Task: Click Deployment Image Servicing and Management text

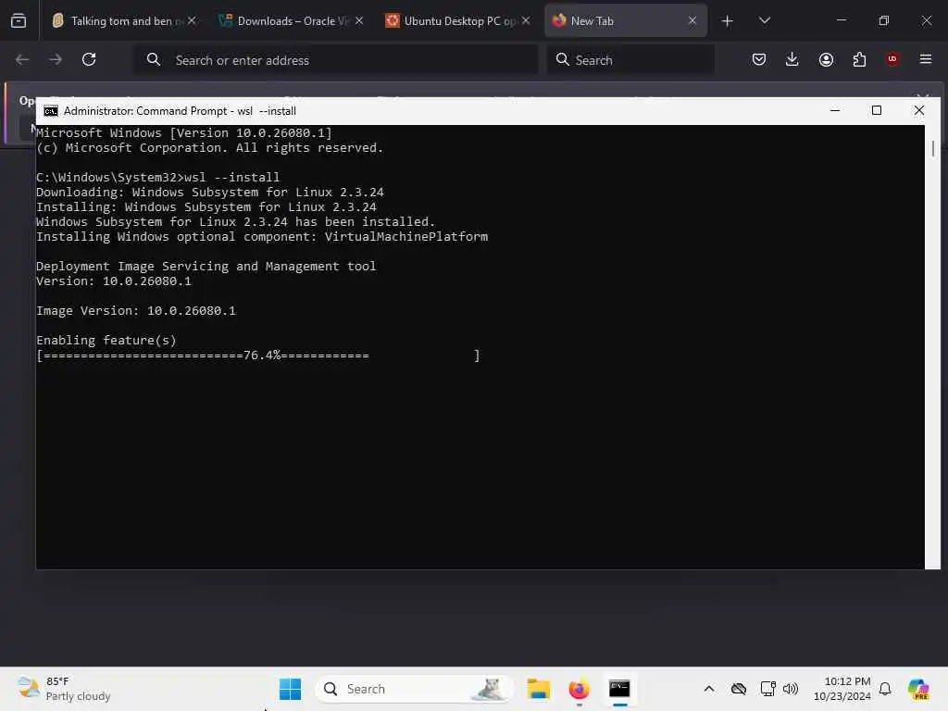Action: tap(206, 267)
